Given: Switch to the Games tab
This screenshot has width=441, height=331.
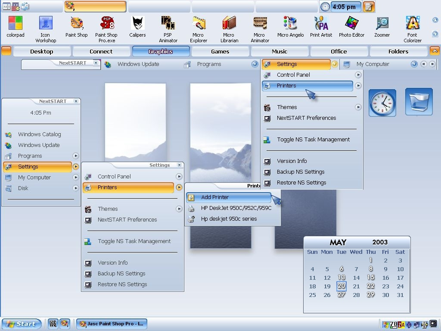Looking at the screenshot, I should [x=220, y=52].
